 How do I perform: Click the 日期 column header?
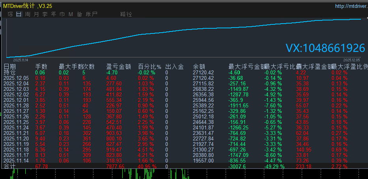tap(10, 66)
